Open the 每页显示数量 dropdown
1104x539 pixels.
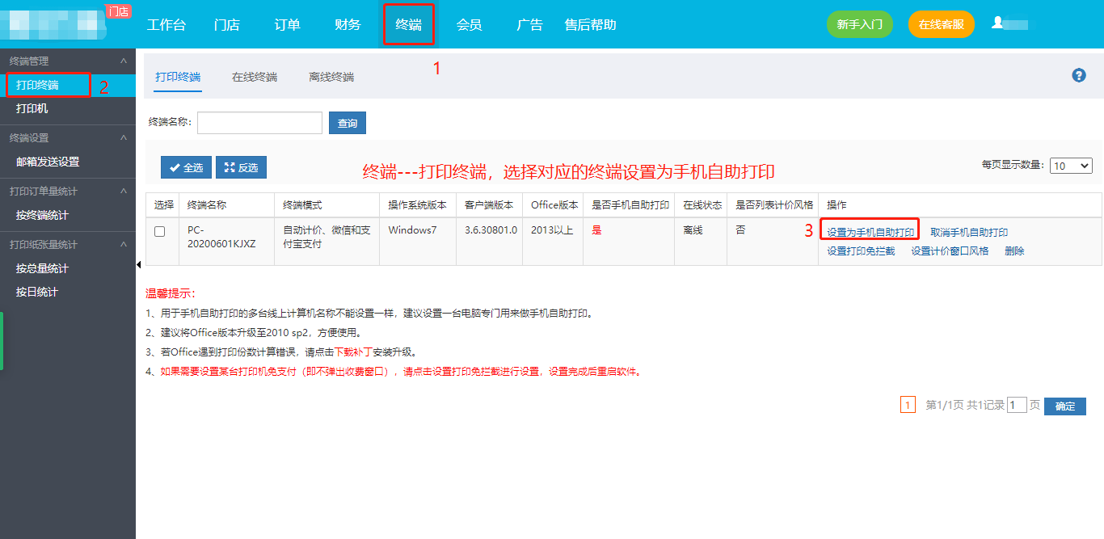coord(1071,165)
